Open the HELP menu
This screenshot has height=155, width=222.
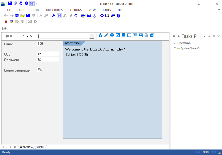(121, 10)
